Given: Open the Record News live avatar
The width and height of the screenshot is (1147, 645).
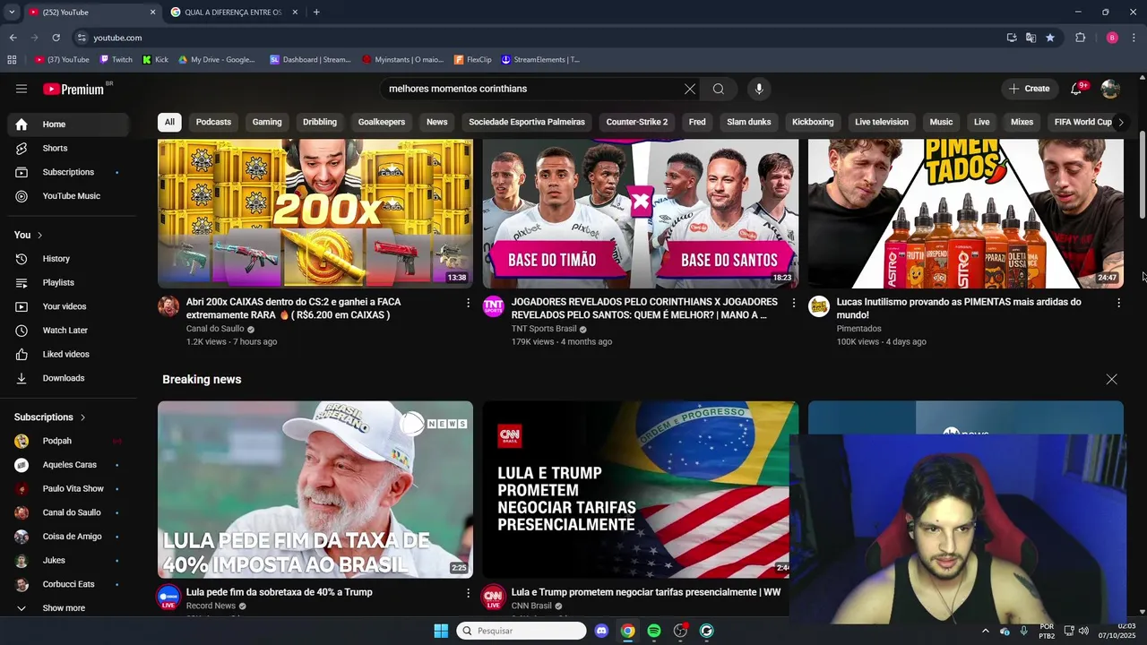Looking at the screenshot, I should pyautogui.click(x=168, y=598).
